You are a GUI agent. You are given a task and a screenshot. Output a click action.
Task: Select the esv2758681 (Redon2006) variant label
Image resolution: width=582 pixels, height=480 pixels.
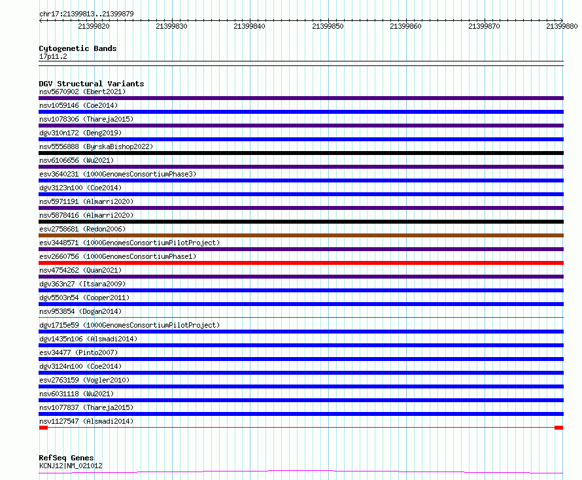coord(82,229)
